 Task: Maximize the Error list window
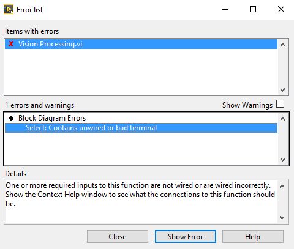[253, 9]
